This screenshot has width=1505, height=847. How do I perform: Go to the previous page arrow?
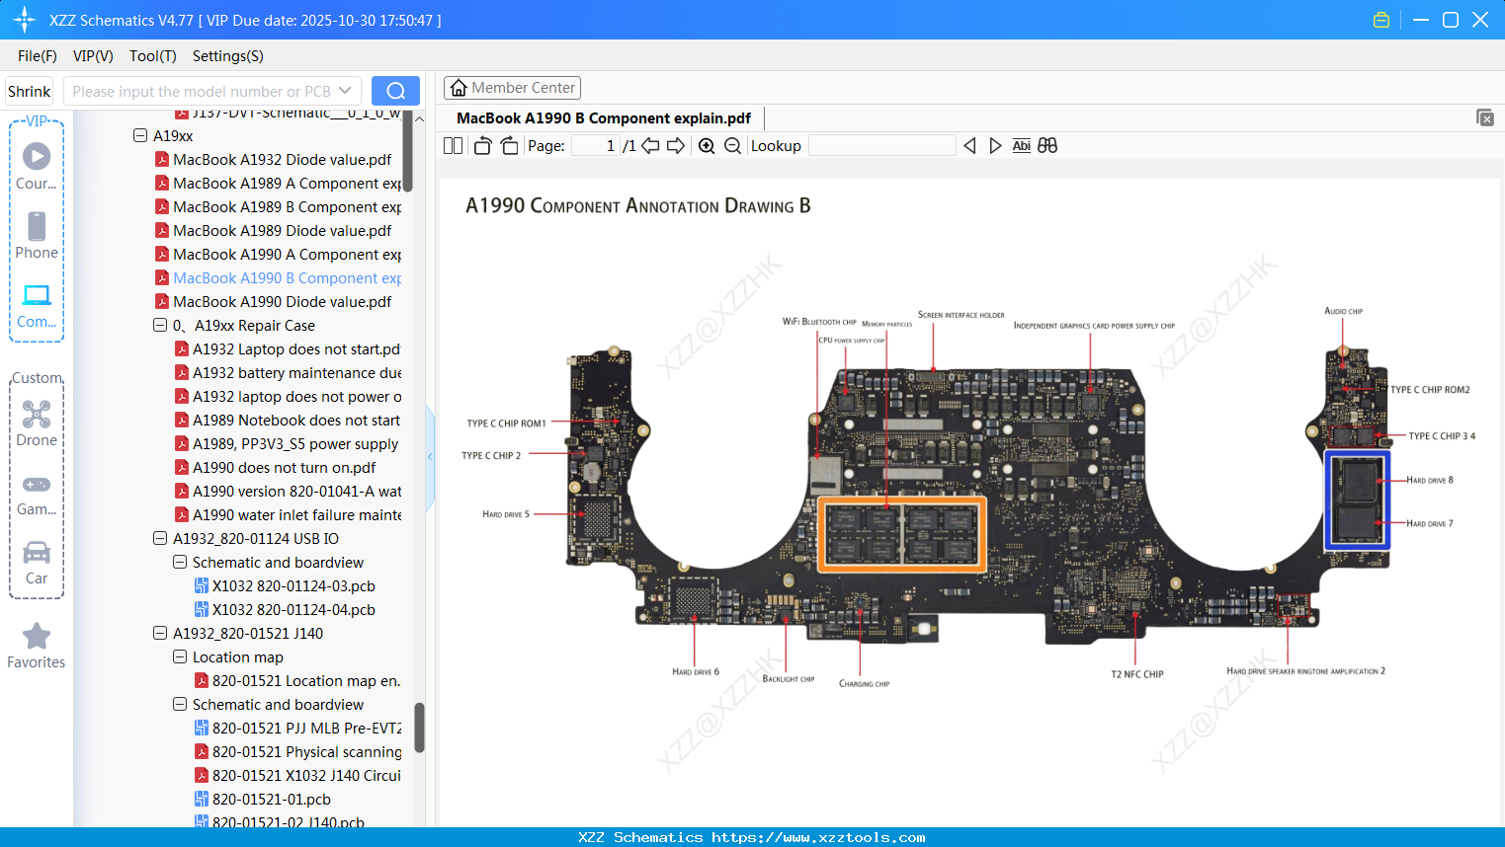[x=650, y=146]
